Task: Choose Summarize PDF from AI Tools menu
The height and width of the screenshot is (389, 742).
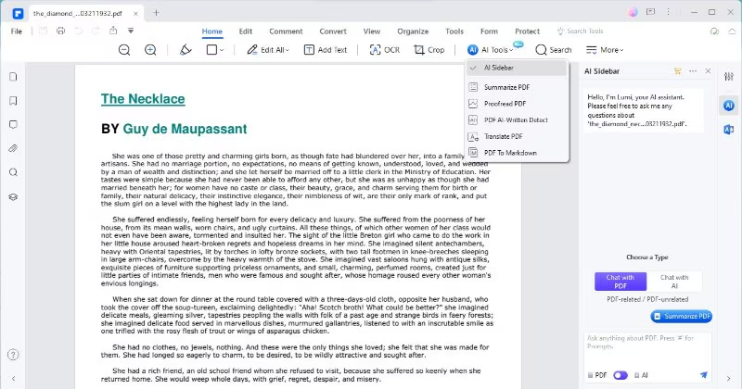Action: 517,87
